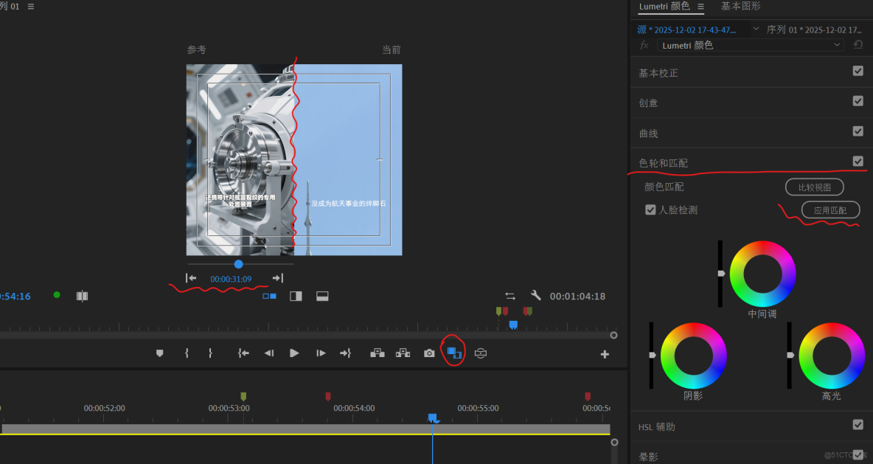This screenshot has width=873, height=464.
Task: Expand the HSL 辅助 section
Action: coord(656,426)
